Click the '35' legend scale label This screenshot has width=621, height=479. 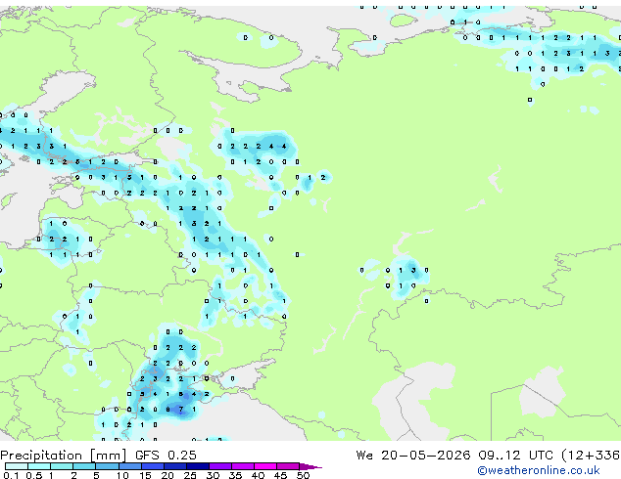[235, 475]
